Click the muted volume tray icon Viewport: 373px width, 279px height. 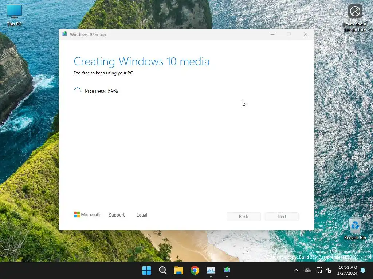click(329, 270)
